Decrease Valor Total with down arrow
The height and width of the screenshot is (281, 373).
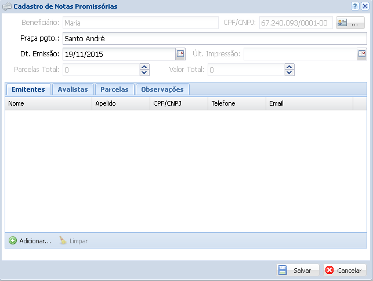[289, 73]
